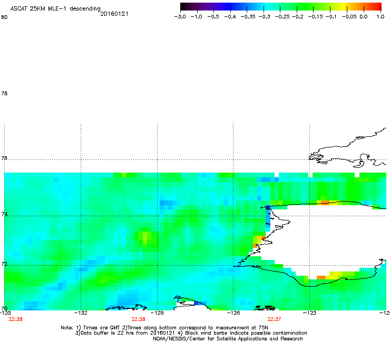Click the latitude label "70" on the left axis

pos(4,308)
